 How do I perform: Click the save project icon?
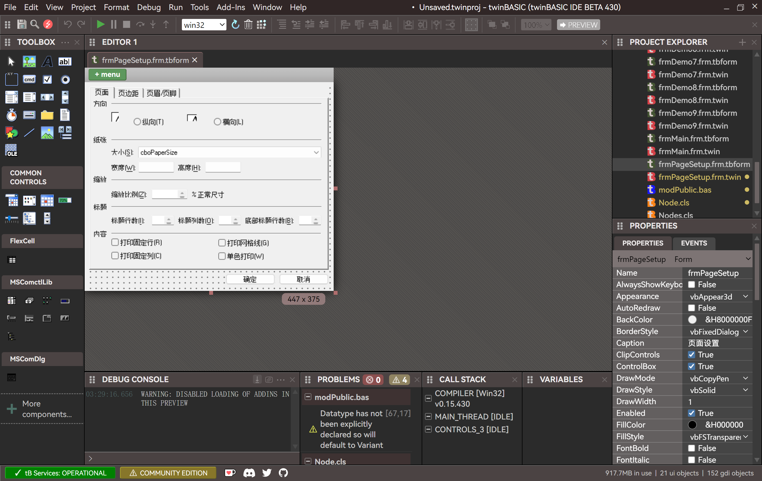(x=21, y=24)
